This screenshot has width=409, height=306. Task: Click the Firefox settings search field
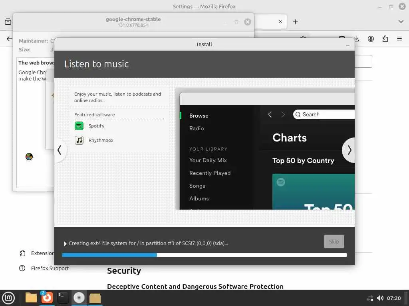[363, 61]
